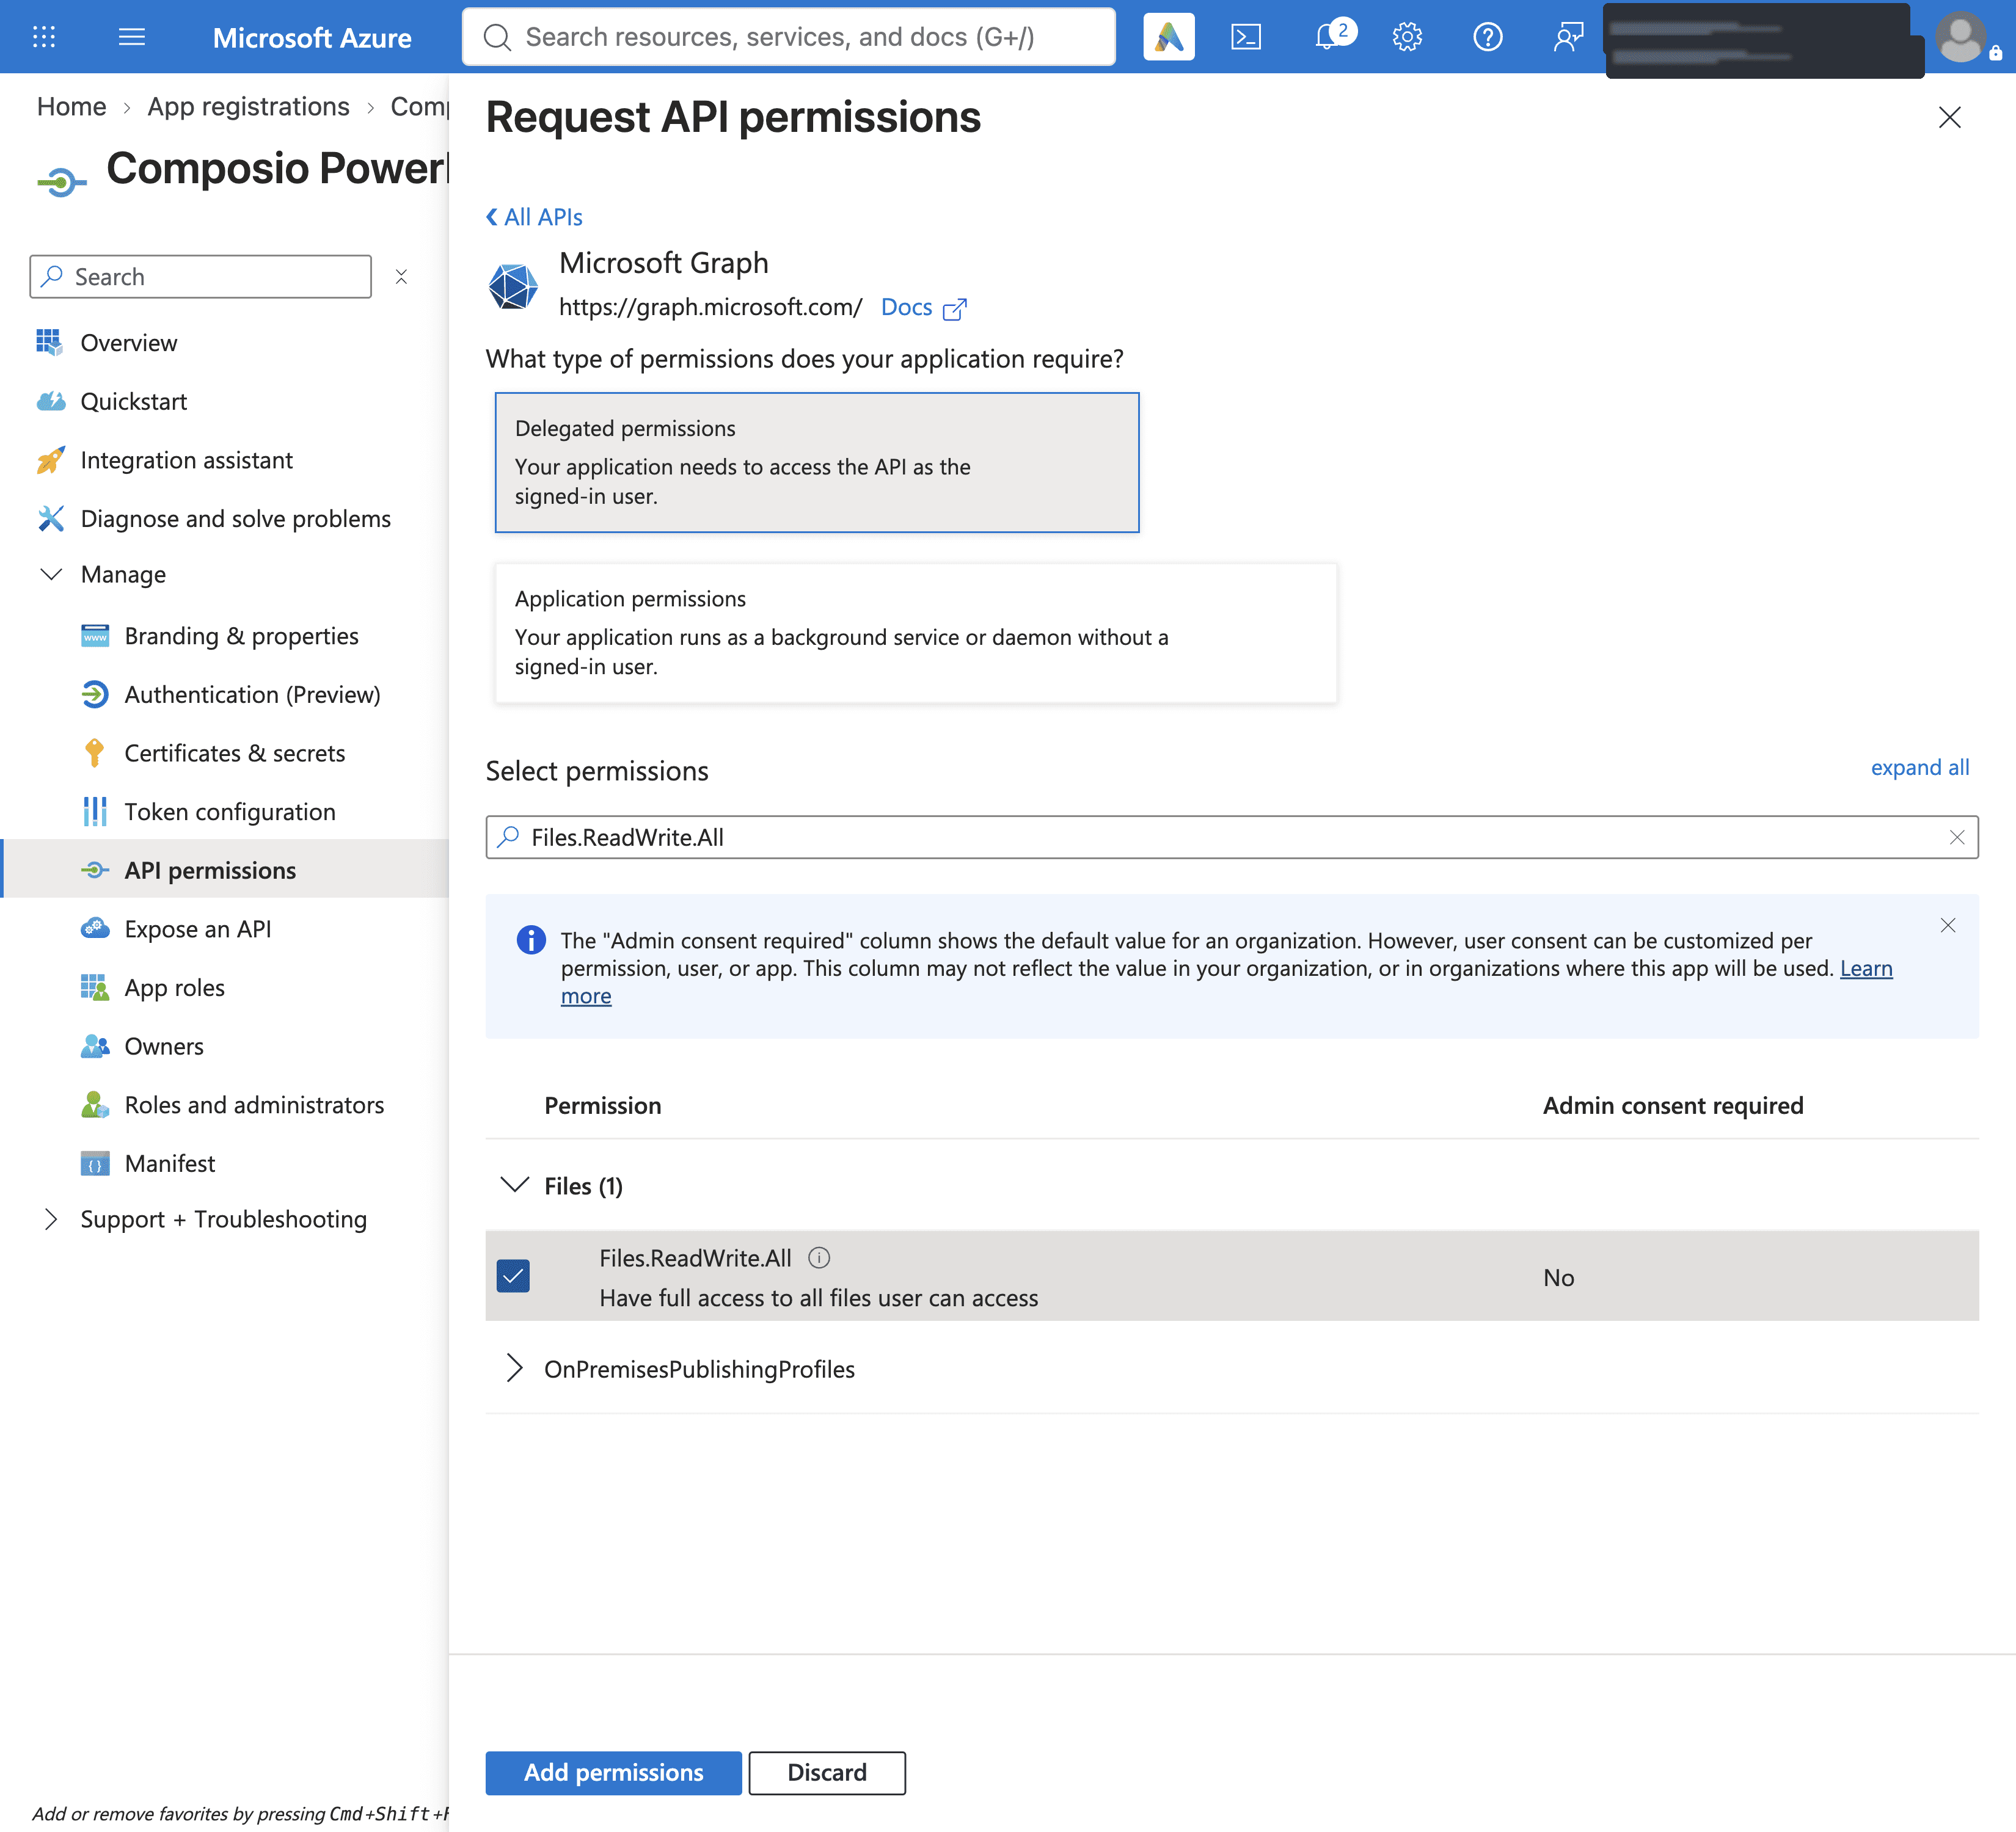Go to Branding & properties

[x=240, y=637]
